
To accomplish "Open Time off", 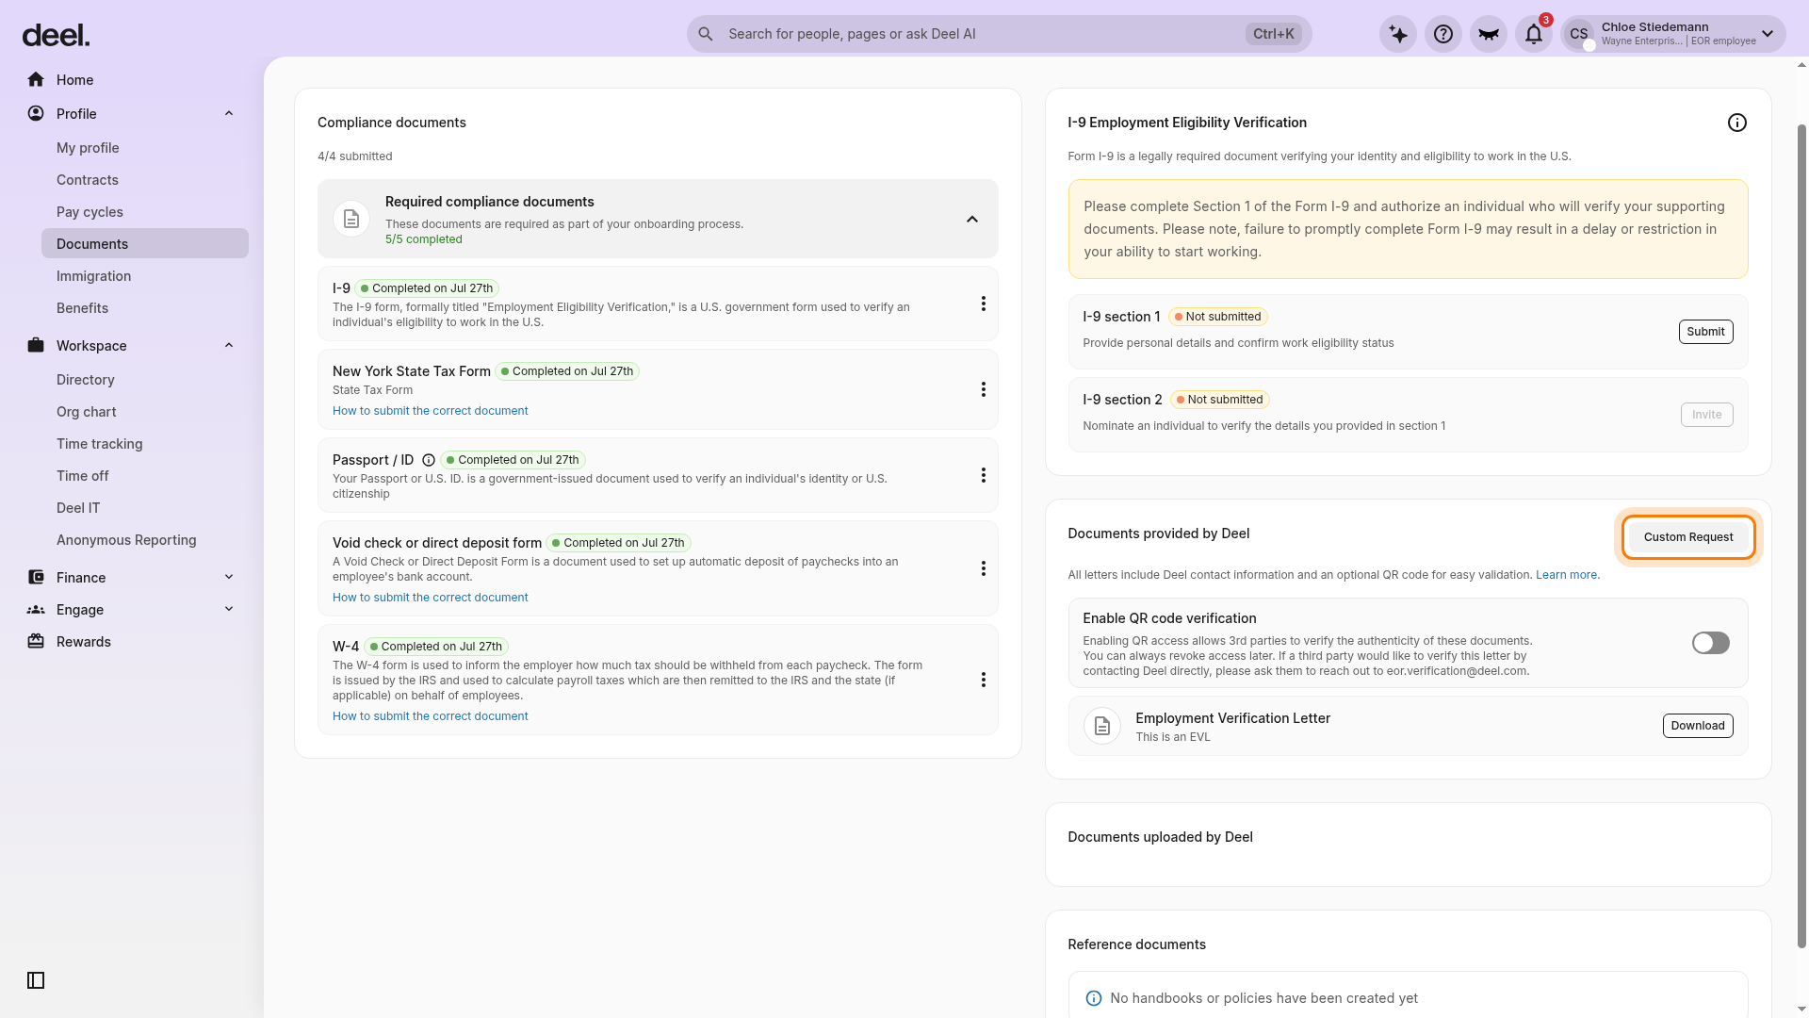I will tap(82, 475).
